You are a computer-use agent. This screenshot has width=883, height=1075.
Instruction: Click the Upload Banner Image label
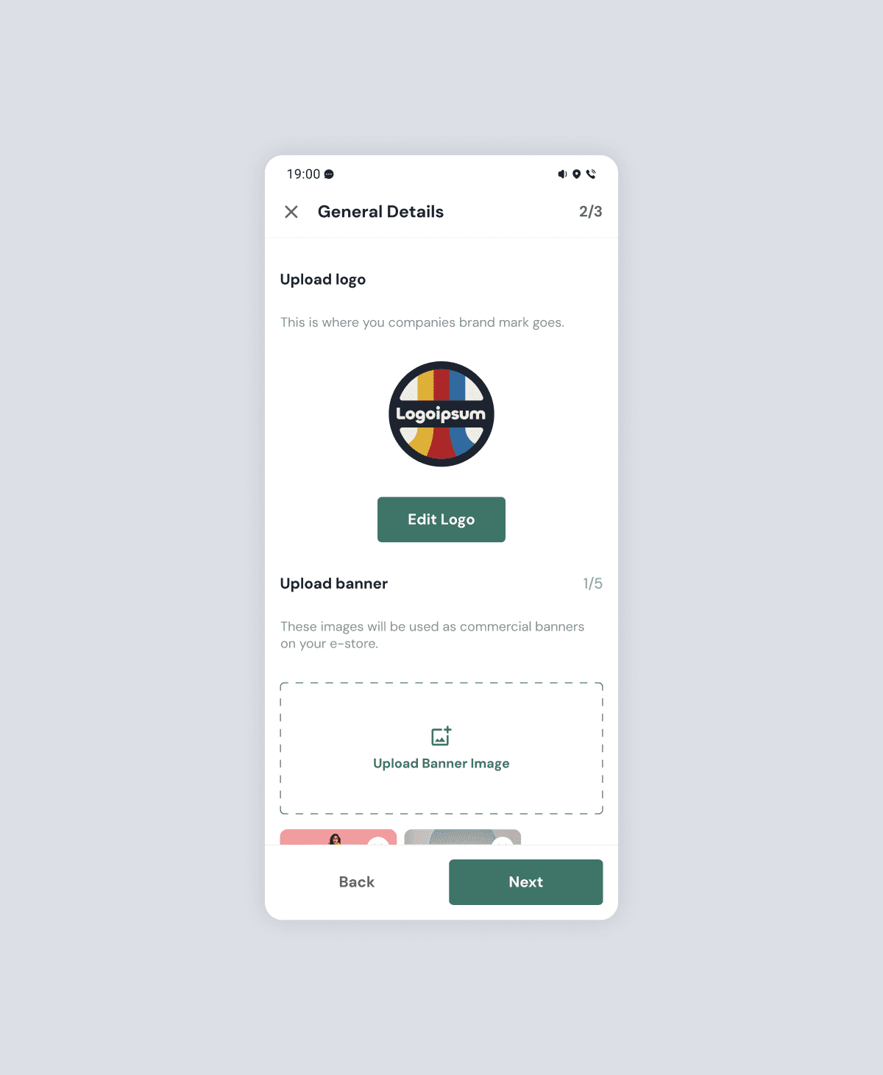point(441,764)
